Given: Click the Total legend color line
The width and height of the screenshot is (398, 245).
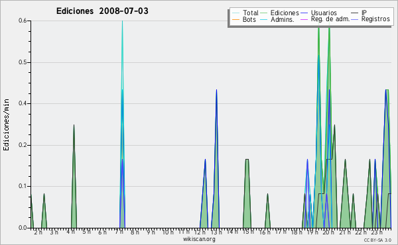Looking at the screenshot, I should (235, 13).
